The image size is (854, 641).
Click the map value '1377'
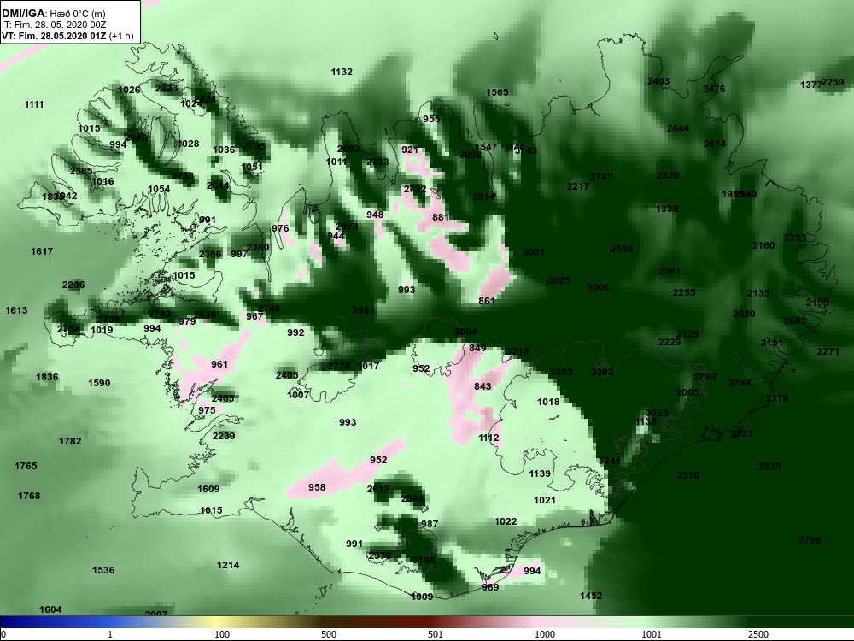pyautogui.click(x=810, y=85)
